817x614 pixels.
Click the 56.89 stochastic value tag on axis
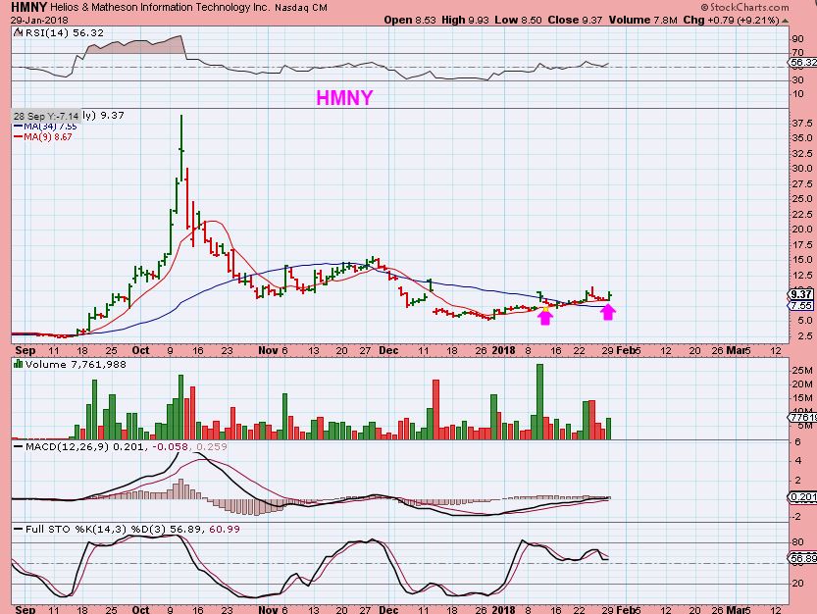[x=803, y=559]
